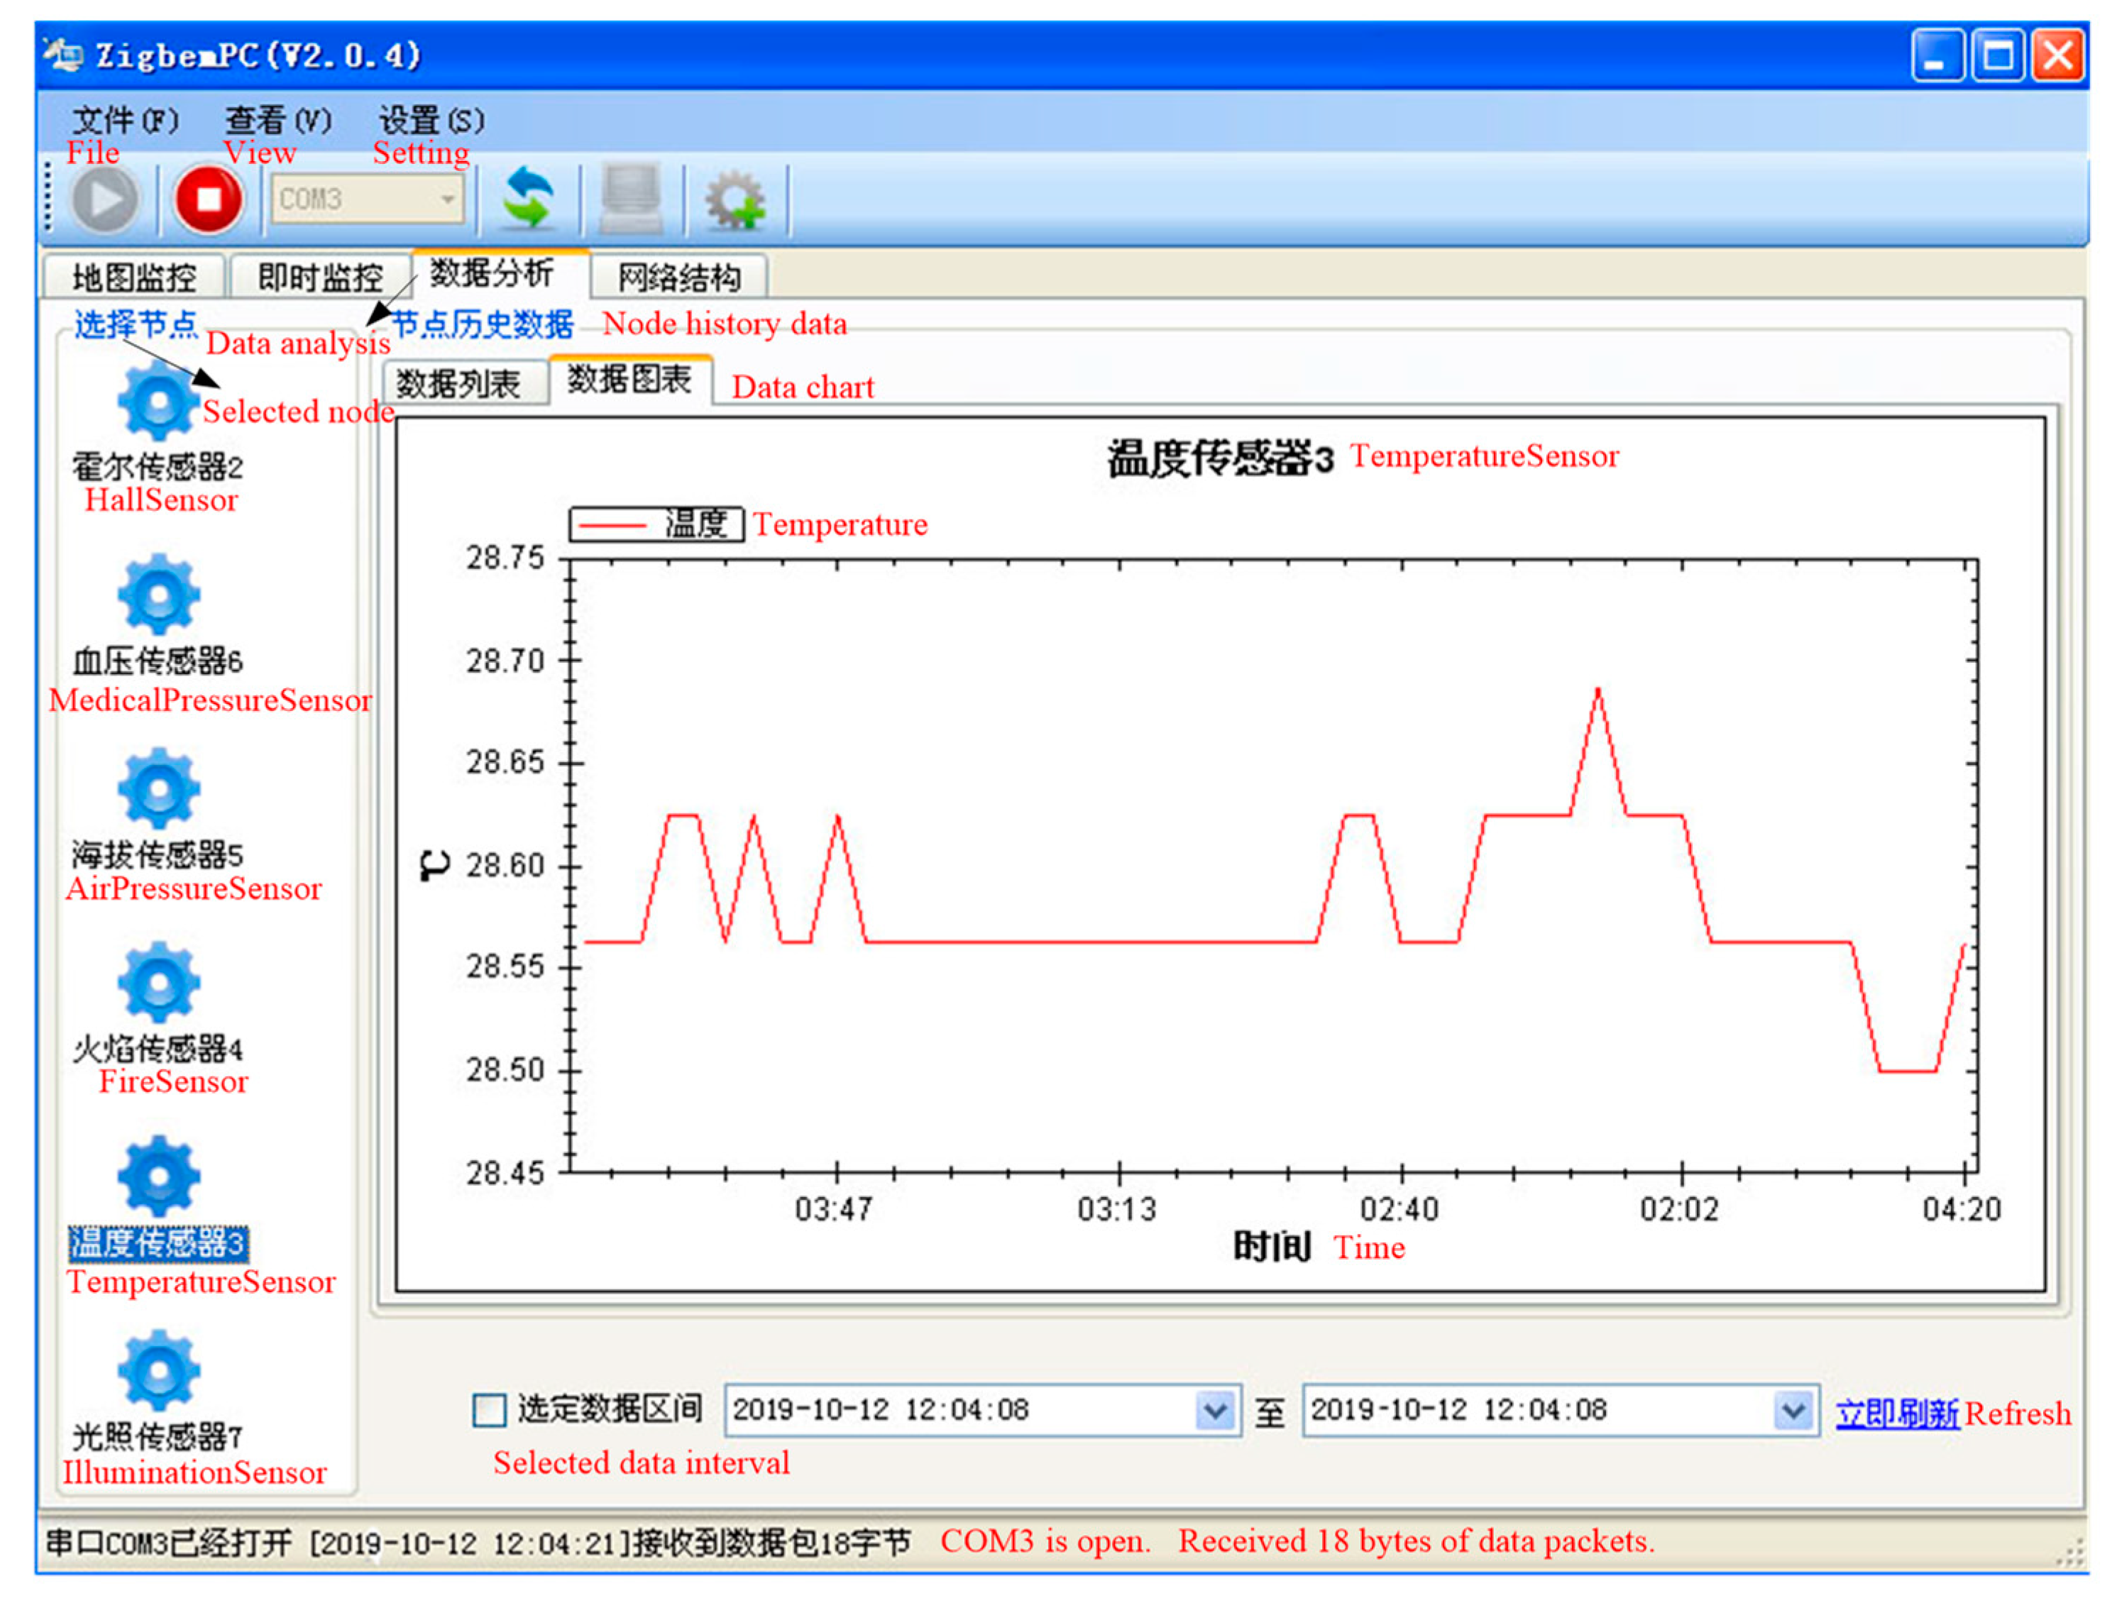The width and height of the screenshot is (2117, 1598).
Task: Select the AirPressureSensor 5 node icon
Action: [159, 790]
